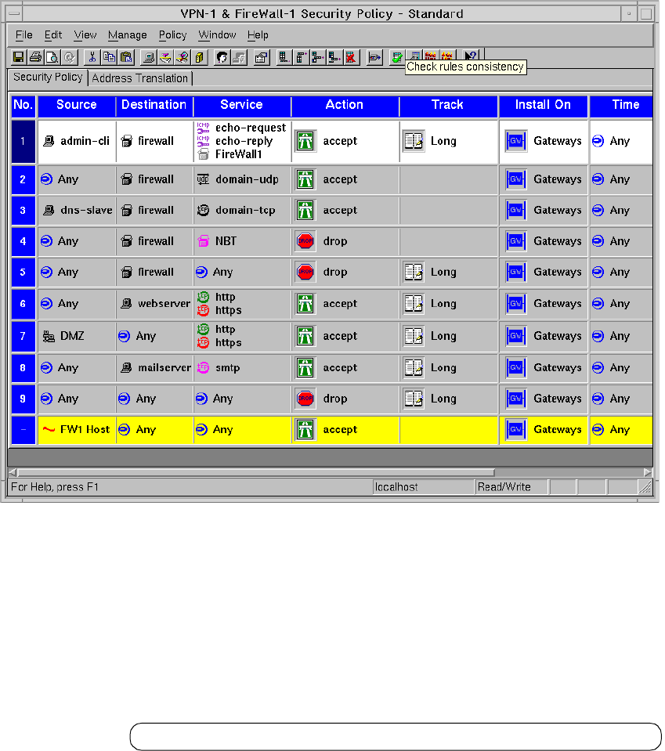This screenshot has width=665, height=751.
Task: Open the Policy menu
Action: click(x=172, y=35)
